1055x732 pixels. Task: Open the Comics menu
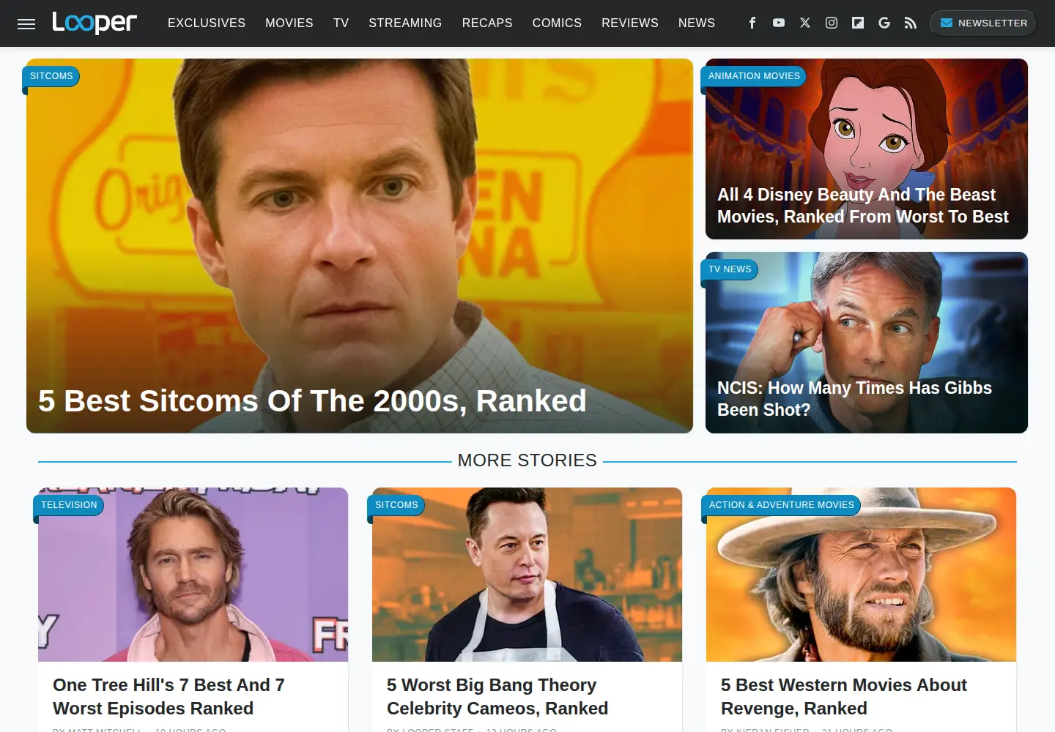tap(557, 23)
